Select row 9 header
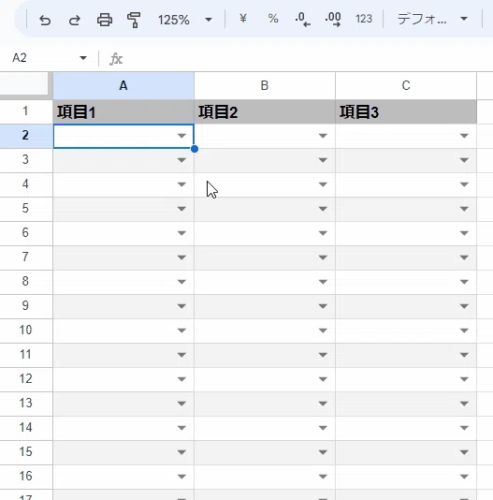The image size is (493, 500). [25, 305]
